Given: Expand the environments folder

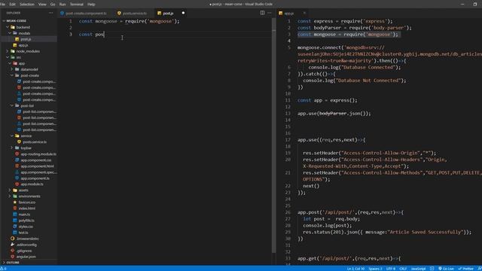Looking at the screenshot, I should point(29,196).
